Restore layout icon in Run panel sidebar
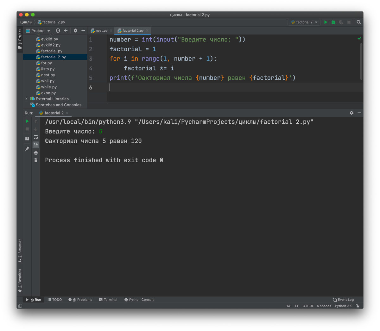 [x=27, y=139]
